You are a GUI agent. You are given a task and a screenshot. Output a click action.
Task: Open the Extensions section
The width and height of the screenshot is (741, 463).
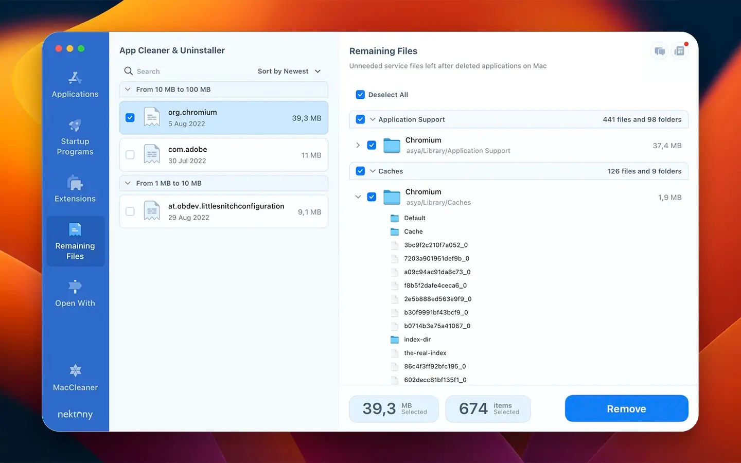point(75,189)
